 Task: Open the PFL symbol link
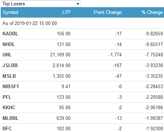pos(7,97)
